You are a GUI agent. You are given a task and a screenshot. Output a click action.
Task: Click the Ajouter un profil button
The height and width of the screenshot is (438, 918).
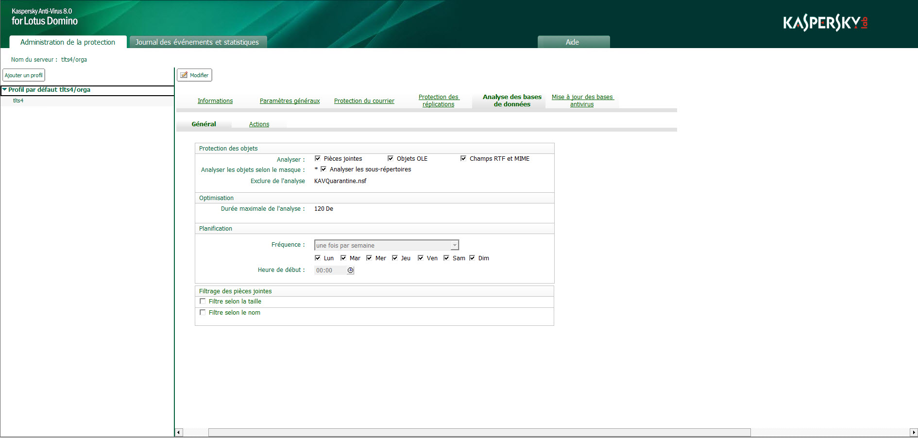click(23, 75)
